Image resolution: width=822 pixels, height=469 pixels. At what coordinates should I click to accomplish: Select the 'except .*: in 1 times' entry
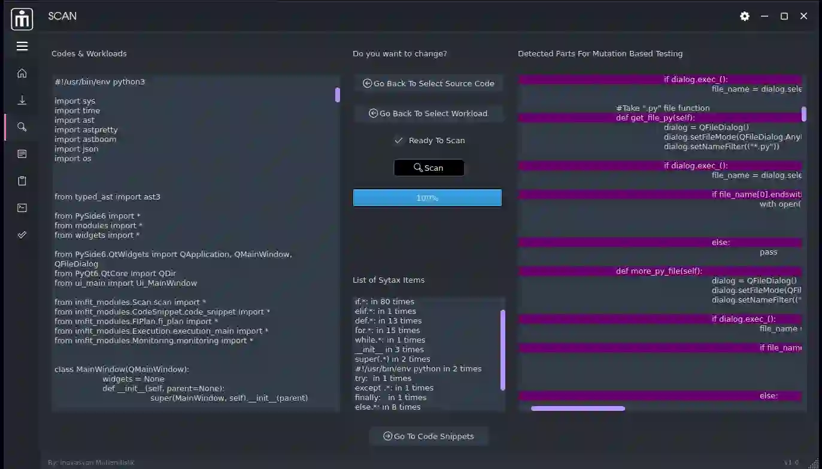(394, 388)
